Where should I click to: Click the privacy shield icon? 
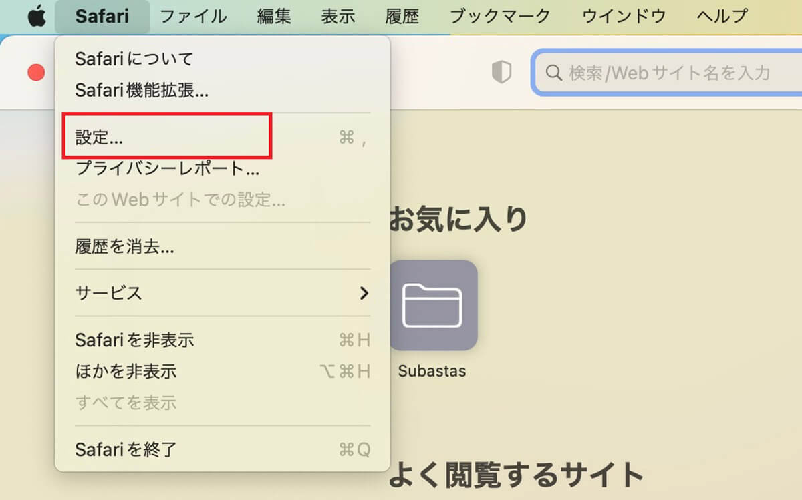click(x=501, y=73)
